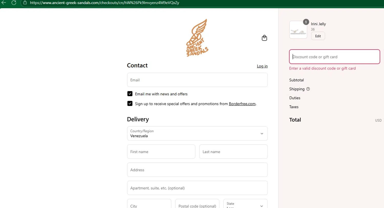Viewport: 384px width, 208px height.
Task: Click the First name field
Action: coord(161,152)
